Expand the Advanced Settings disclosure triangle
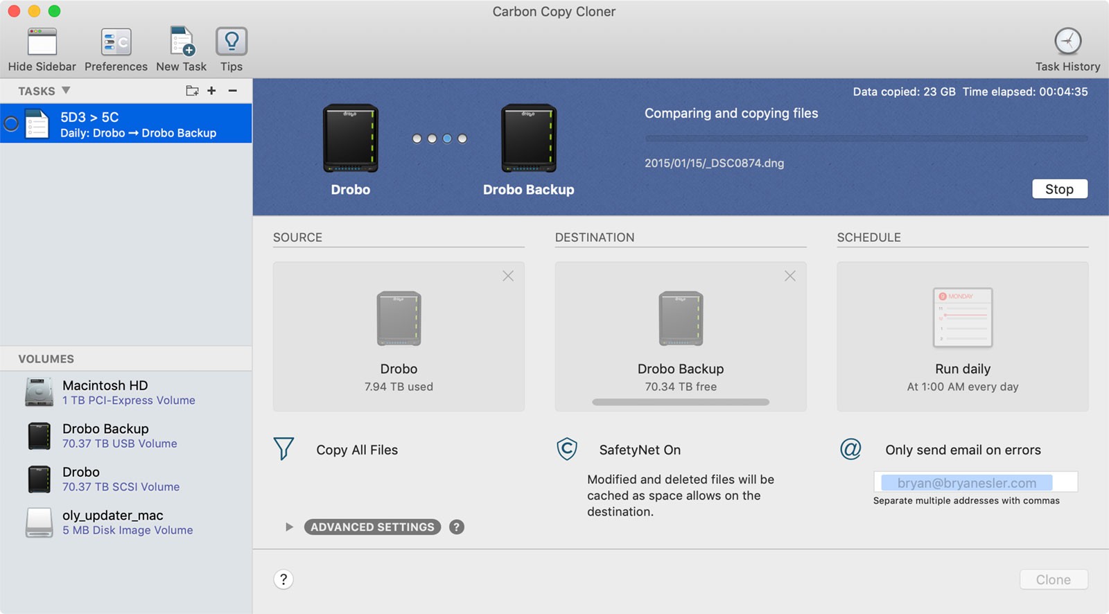1109x614 pixels. (289, 527)
